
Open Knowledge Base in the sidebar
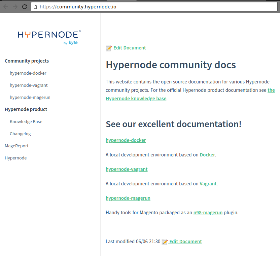[26, 121]
